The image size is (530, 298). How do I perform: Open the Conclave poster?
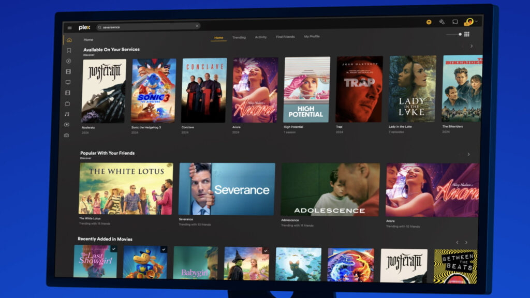click(x=204, y=90)
